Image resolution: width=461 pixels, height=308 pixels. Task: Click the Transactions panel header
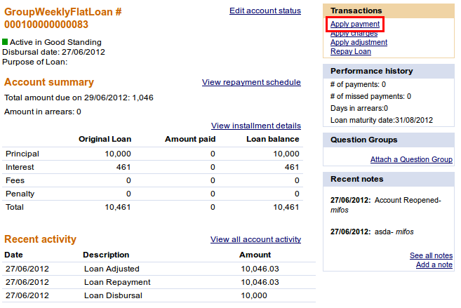355,11
